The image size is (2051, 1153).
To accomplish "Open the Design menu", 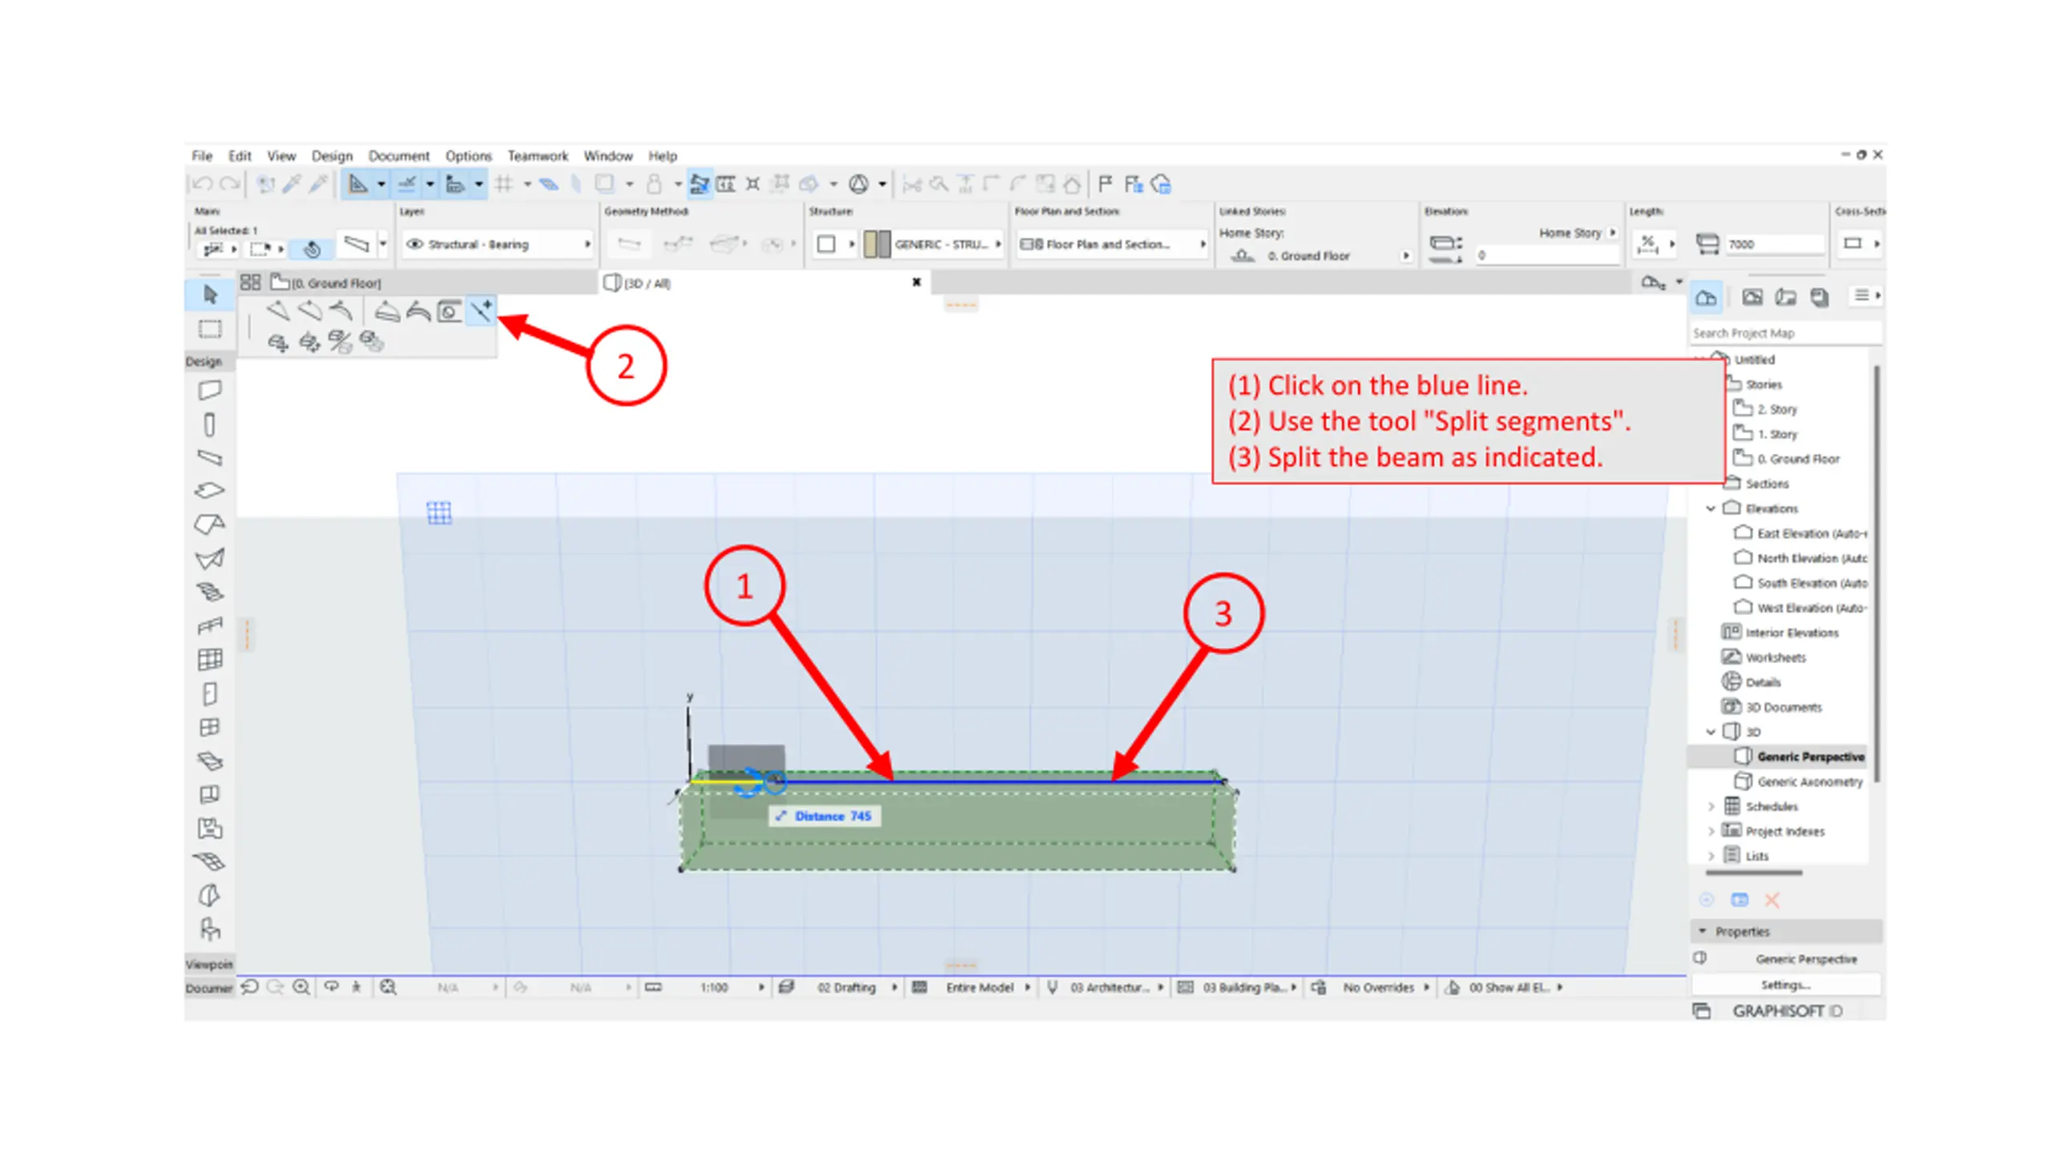I will pyautogui.click(x=332, y=155).
